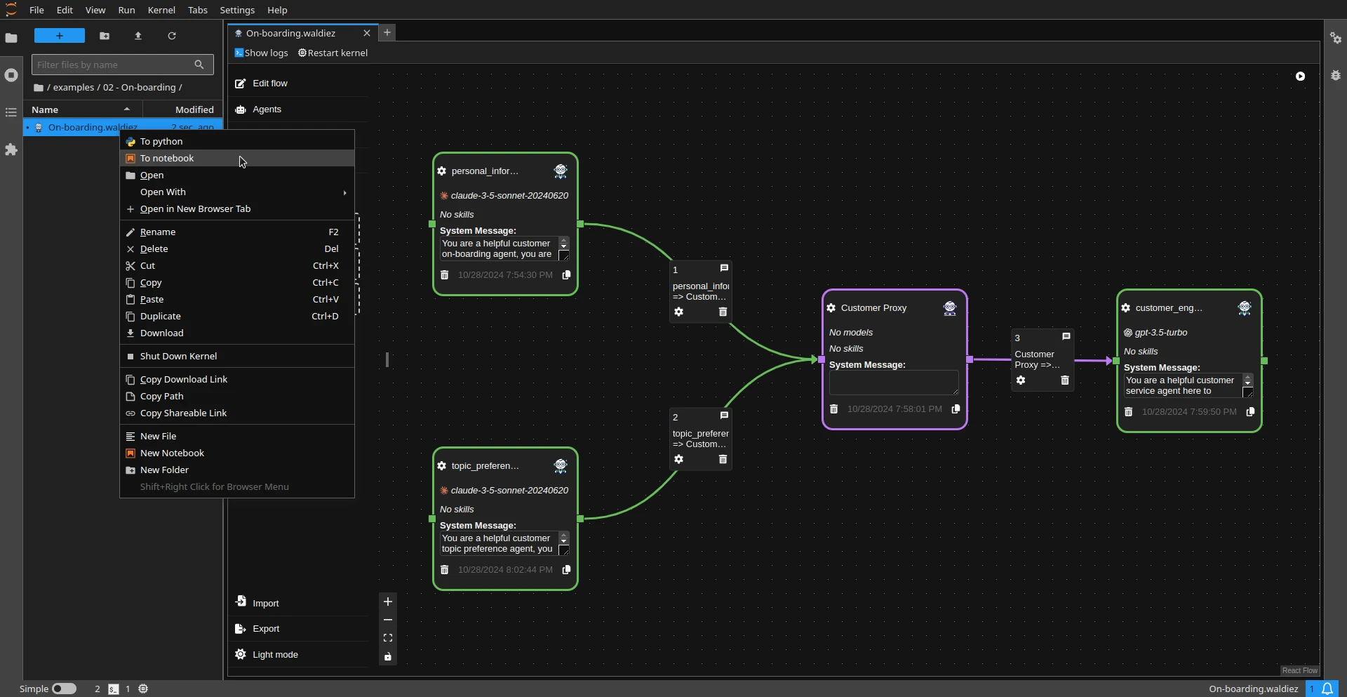Lock the flow canvas
The height and width of the screenshot is (697, 1347).
(x=388, y=657)
